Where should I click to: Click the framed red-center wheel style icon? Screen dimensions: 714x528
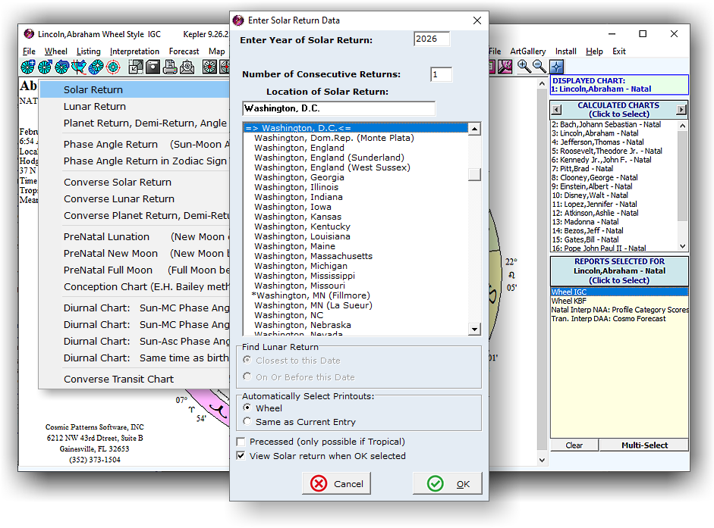coord(209,67)
